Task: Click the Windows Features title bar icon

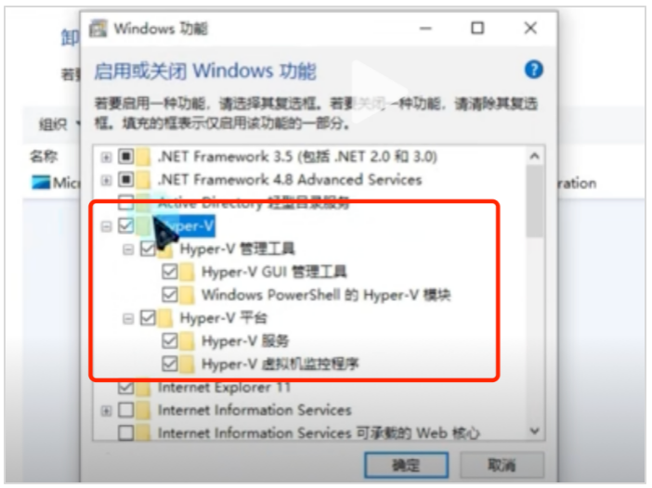Action: click(x=98, y=29)
